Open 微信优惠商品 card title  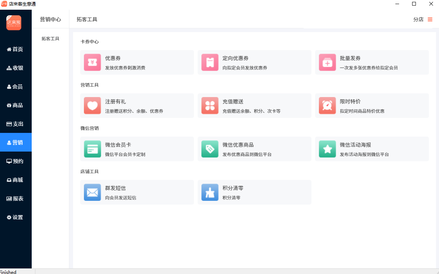[x=238, y=145]
